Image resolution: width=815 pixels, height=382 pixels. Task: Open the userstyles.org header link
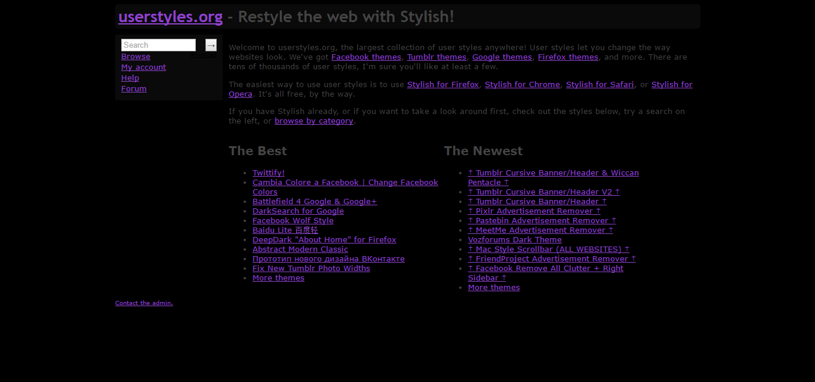170,17
